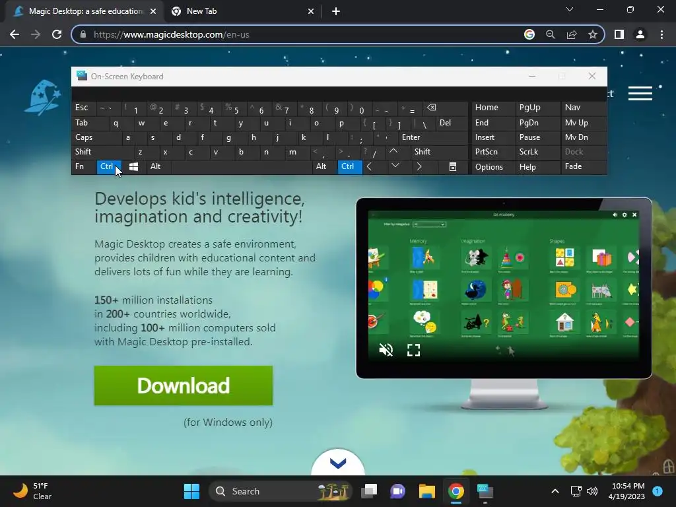Viewport: 676px width, 507px height.
Task: Toggle the Chrome side panel
Action: [x=619, y=34]
